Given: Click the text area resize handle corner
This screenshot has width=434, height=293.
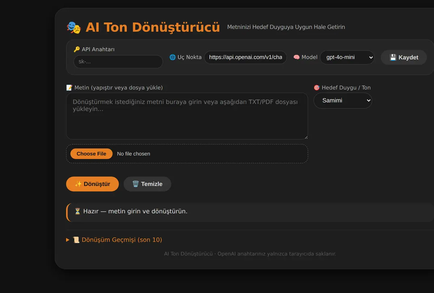Looking at the screenshot, I should [306, 137].
